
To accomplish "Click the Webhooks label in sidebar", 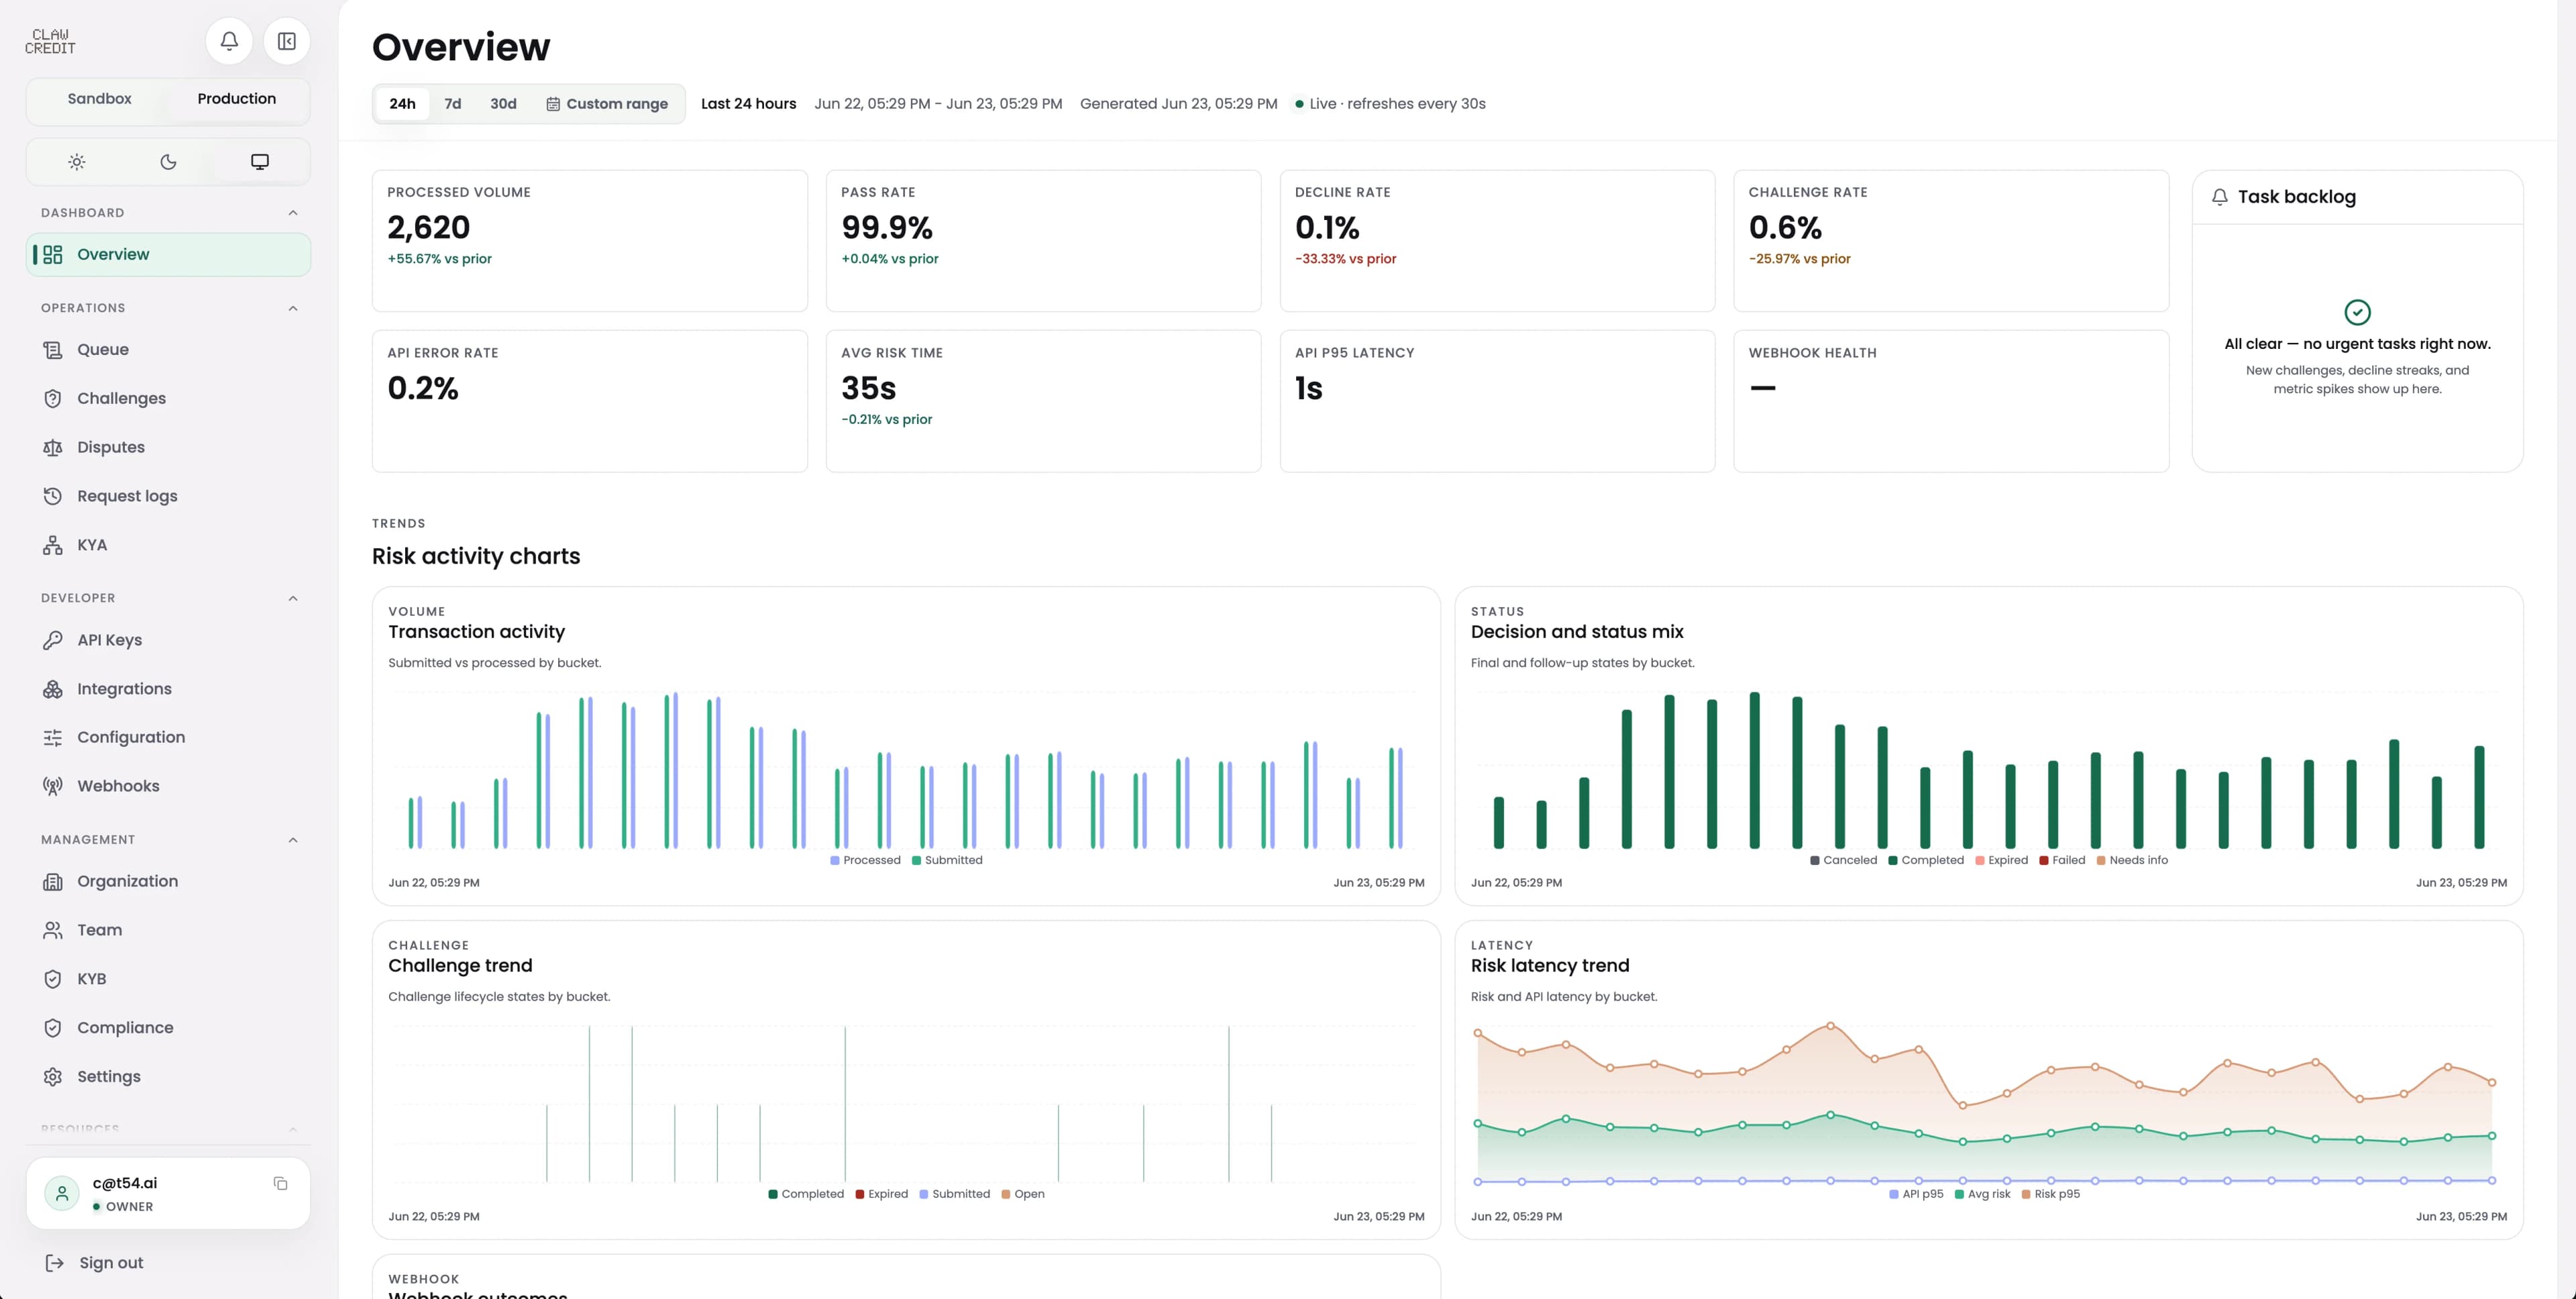I will (118, 786).
